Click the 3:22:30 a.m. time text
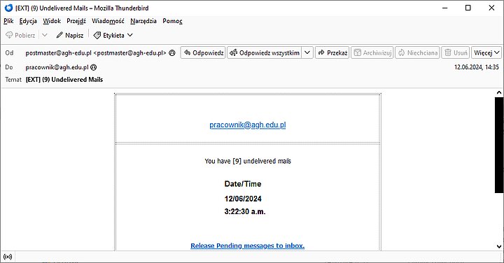 245,212
